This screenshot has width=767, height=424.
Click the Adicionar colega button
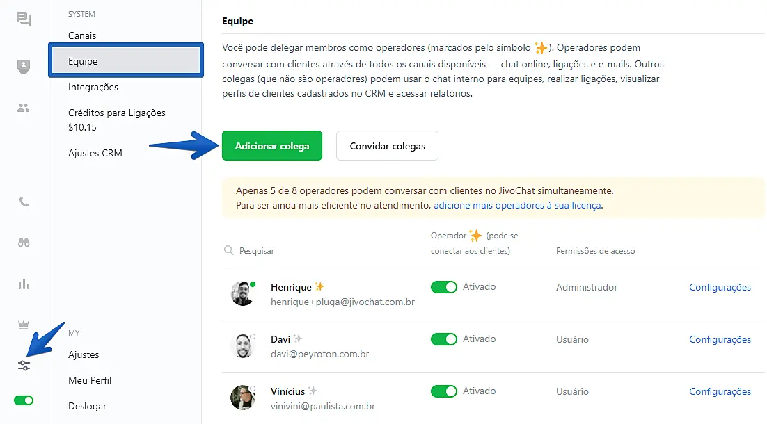click(271, 145)
